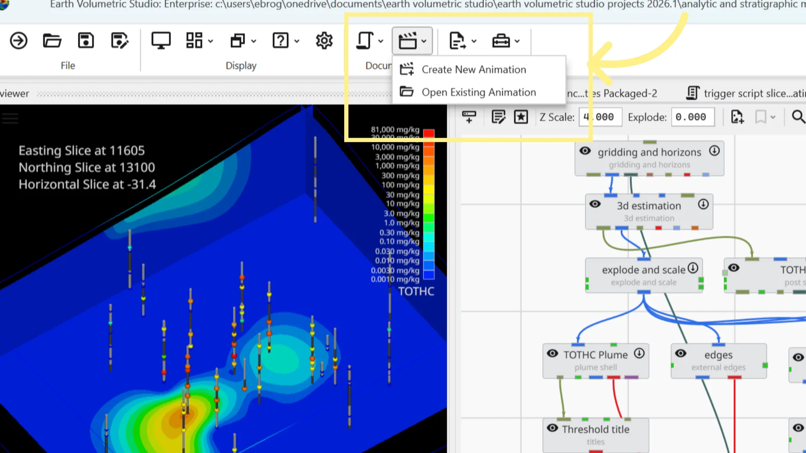The image size is (806, 453).
Task: Select Open Existing Animation menu item
Action: point(479,92)
